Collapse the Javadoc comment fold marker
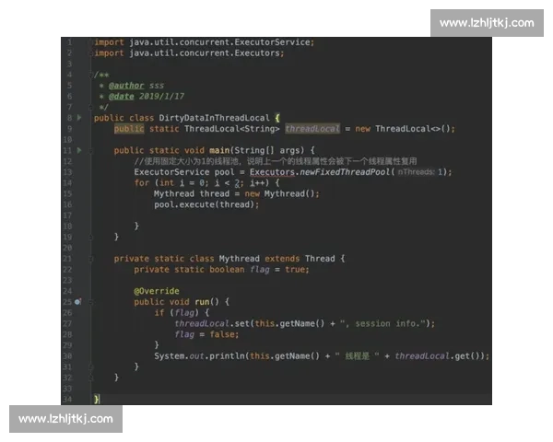Screen dimensions: 553x442 91,75
